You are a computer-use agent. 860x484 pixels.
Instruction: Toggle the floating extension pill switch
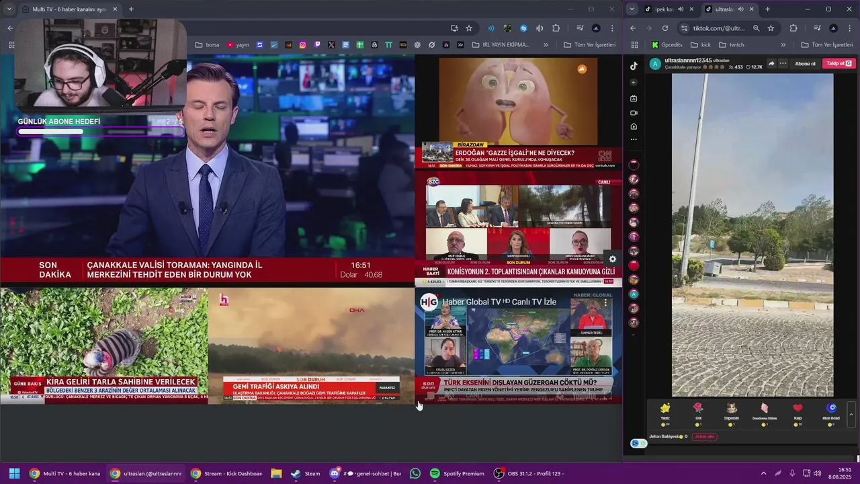(639, 443)
